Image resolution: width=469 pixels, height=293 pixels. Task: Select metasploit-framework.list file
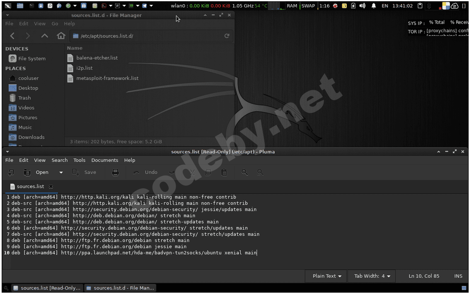click(103, 78)
